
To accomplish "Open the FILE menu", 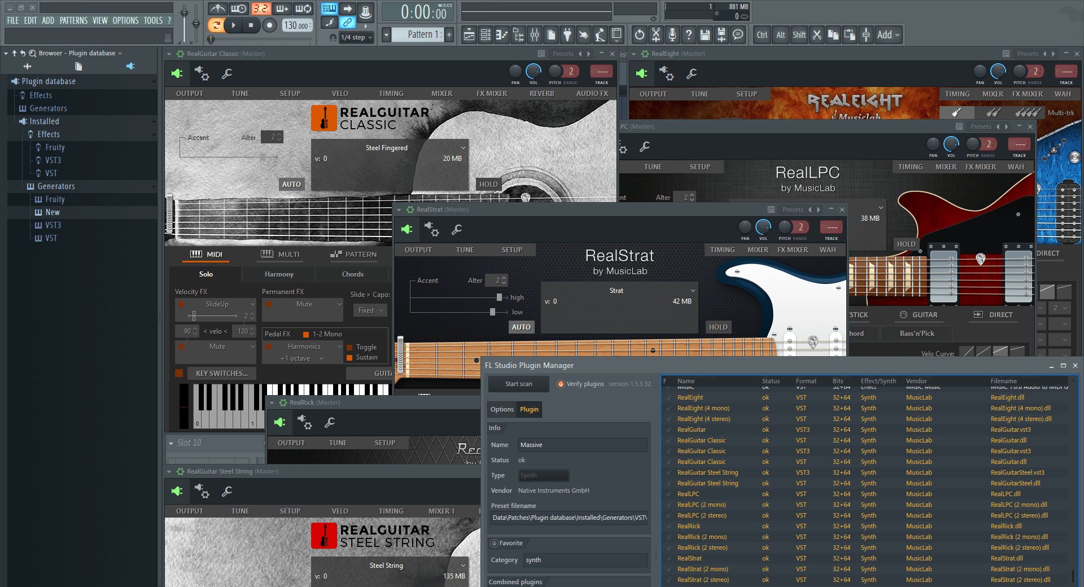I will point(13,20).
